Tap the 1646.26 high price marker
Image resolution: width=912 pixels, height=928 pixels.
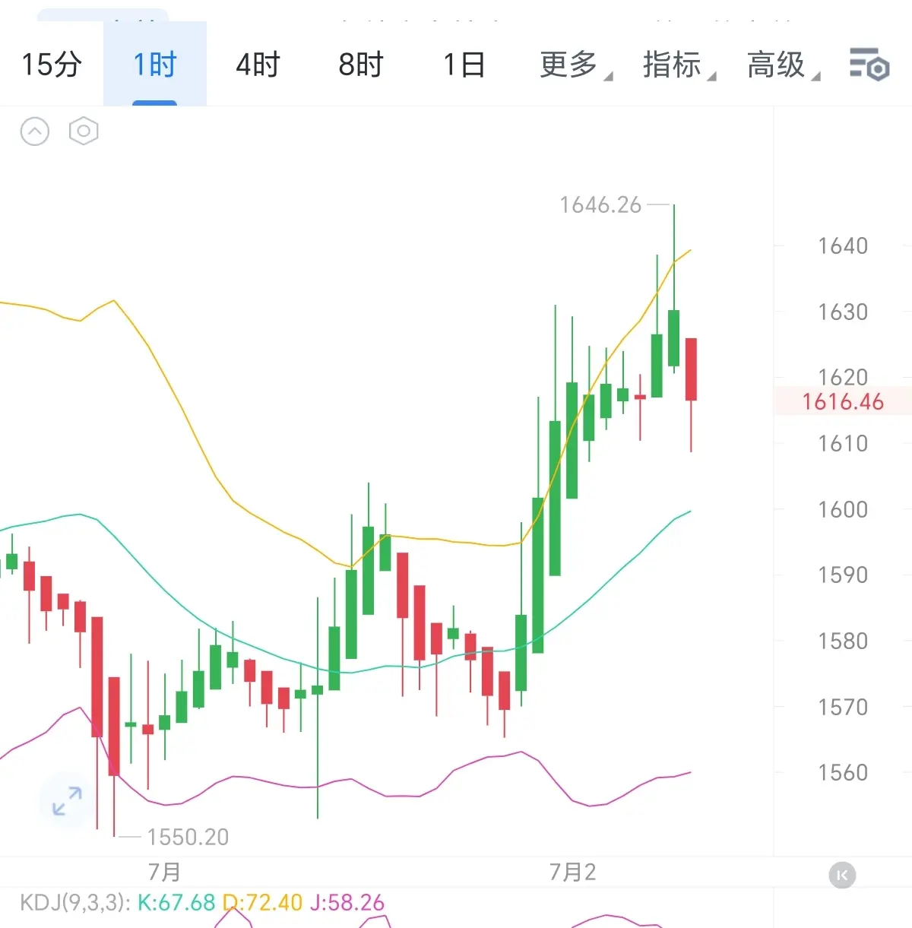click(x=600, y=204)
